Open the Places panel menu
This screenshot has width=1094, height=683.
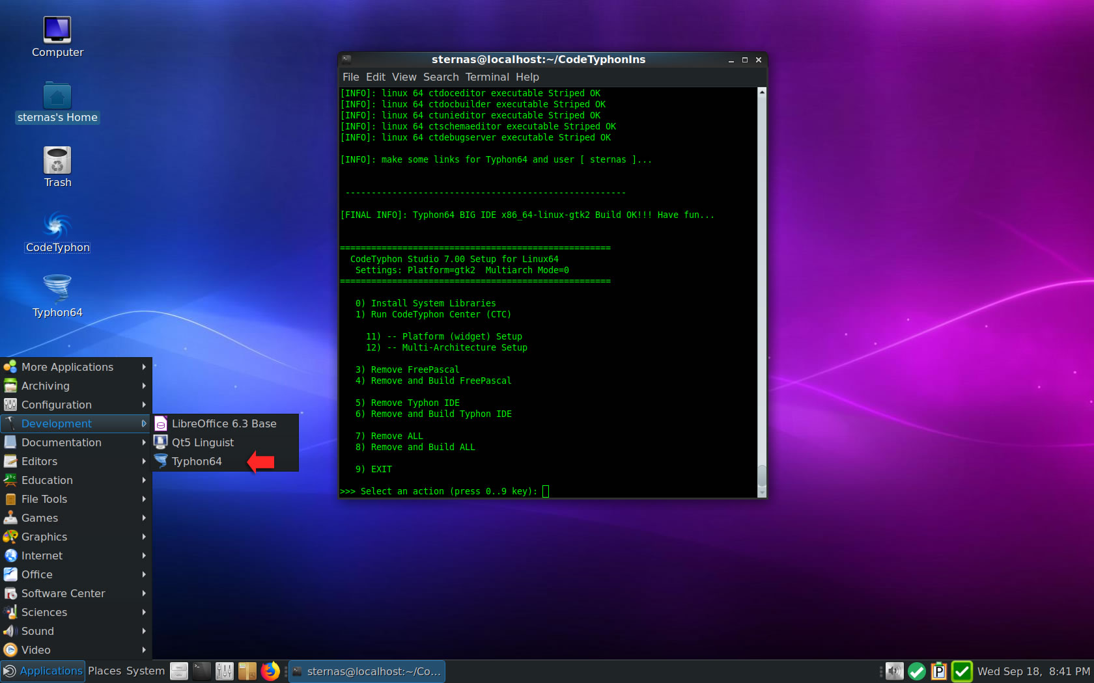104,671
